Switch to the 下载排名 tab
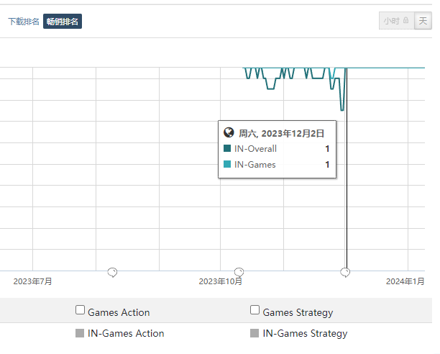The width and height of the screenshot is (440, 354). click(x=24, y=22)
